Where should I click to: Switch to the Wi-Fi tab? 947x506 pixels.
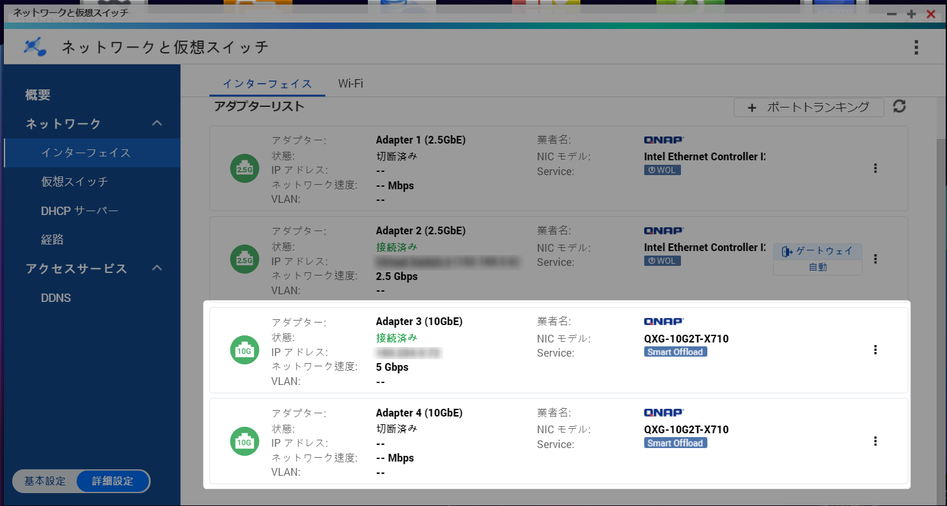point(350,84)
